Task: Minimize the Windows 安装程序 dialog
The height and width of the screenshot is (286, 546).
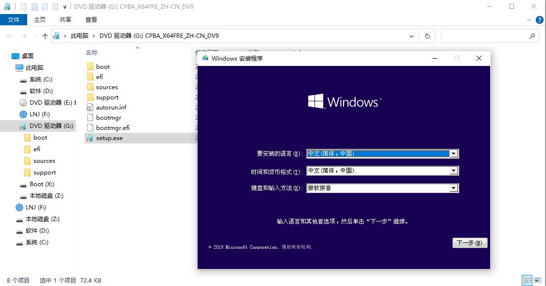Action: click(x=434, y=59)
